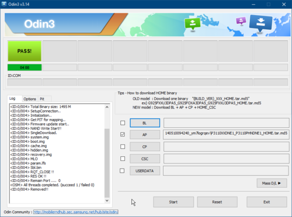The height and width of the screenshot is (217, 292).
Task: Click the 'Odin3 v3.14' window title
Action: pos(19,4)
